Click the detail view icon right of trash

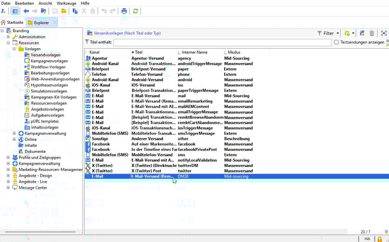click(x=384, y=33)
